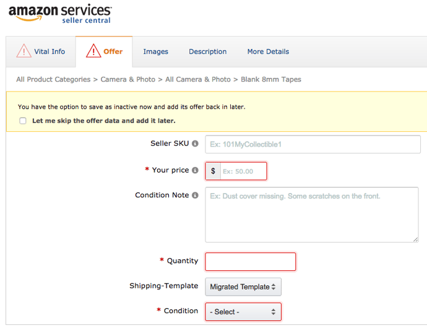Go to the More Details tab
This screenshot has width=427, height=326.
pyautogui.click(x=268, y=52)
